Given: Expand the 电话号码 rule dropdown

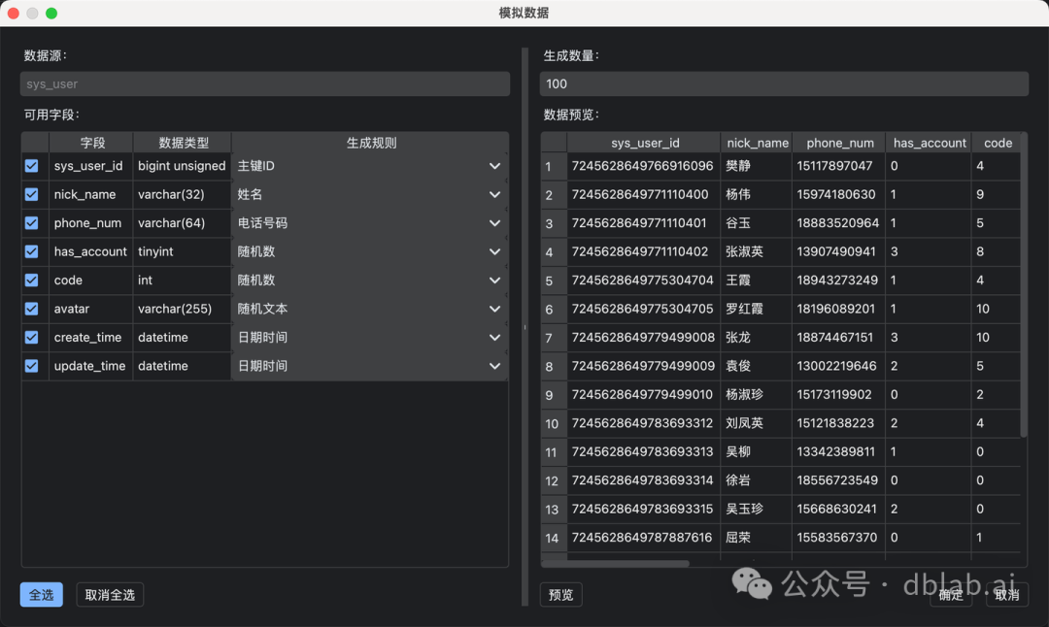Looking at the screenshot, I should tap(494, 222).
